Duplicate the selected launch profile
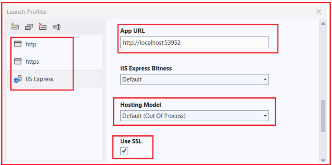 pos(29,27)
